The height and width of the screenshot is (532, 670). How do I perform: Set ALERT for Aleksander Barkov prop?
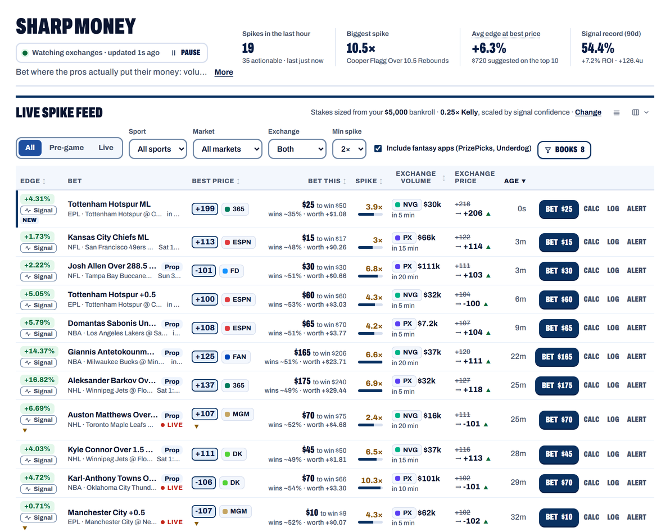[x=637, y=385]
